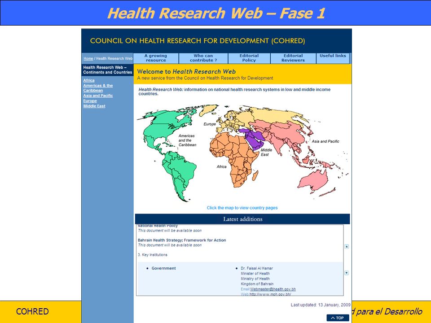The height and width of the screenshot is (323, 431).
Task: Open the Africa sidebar link
Action: point(89,80)
